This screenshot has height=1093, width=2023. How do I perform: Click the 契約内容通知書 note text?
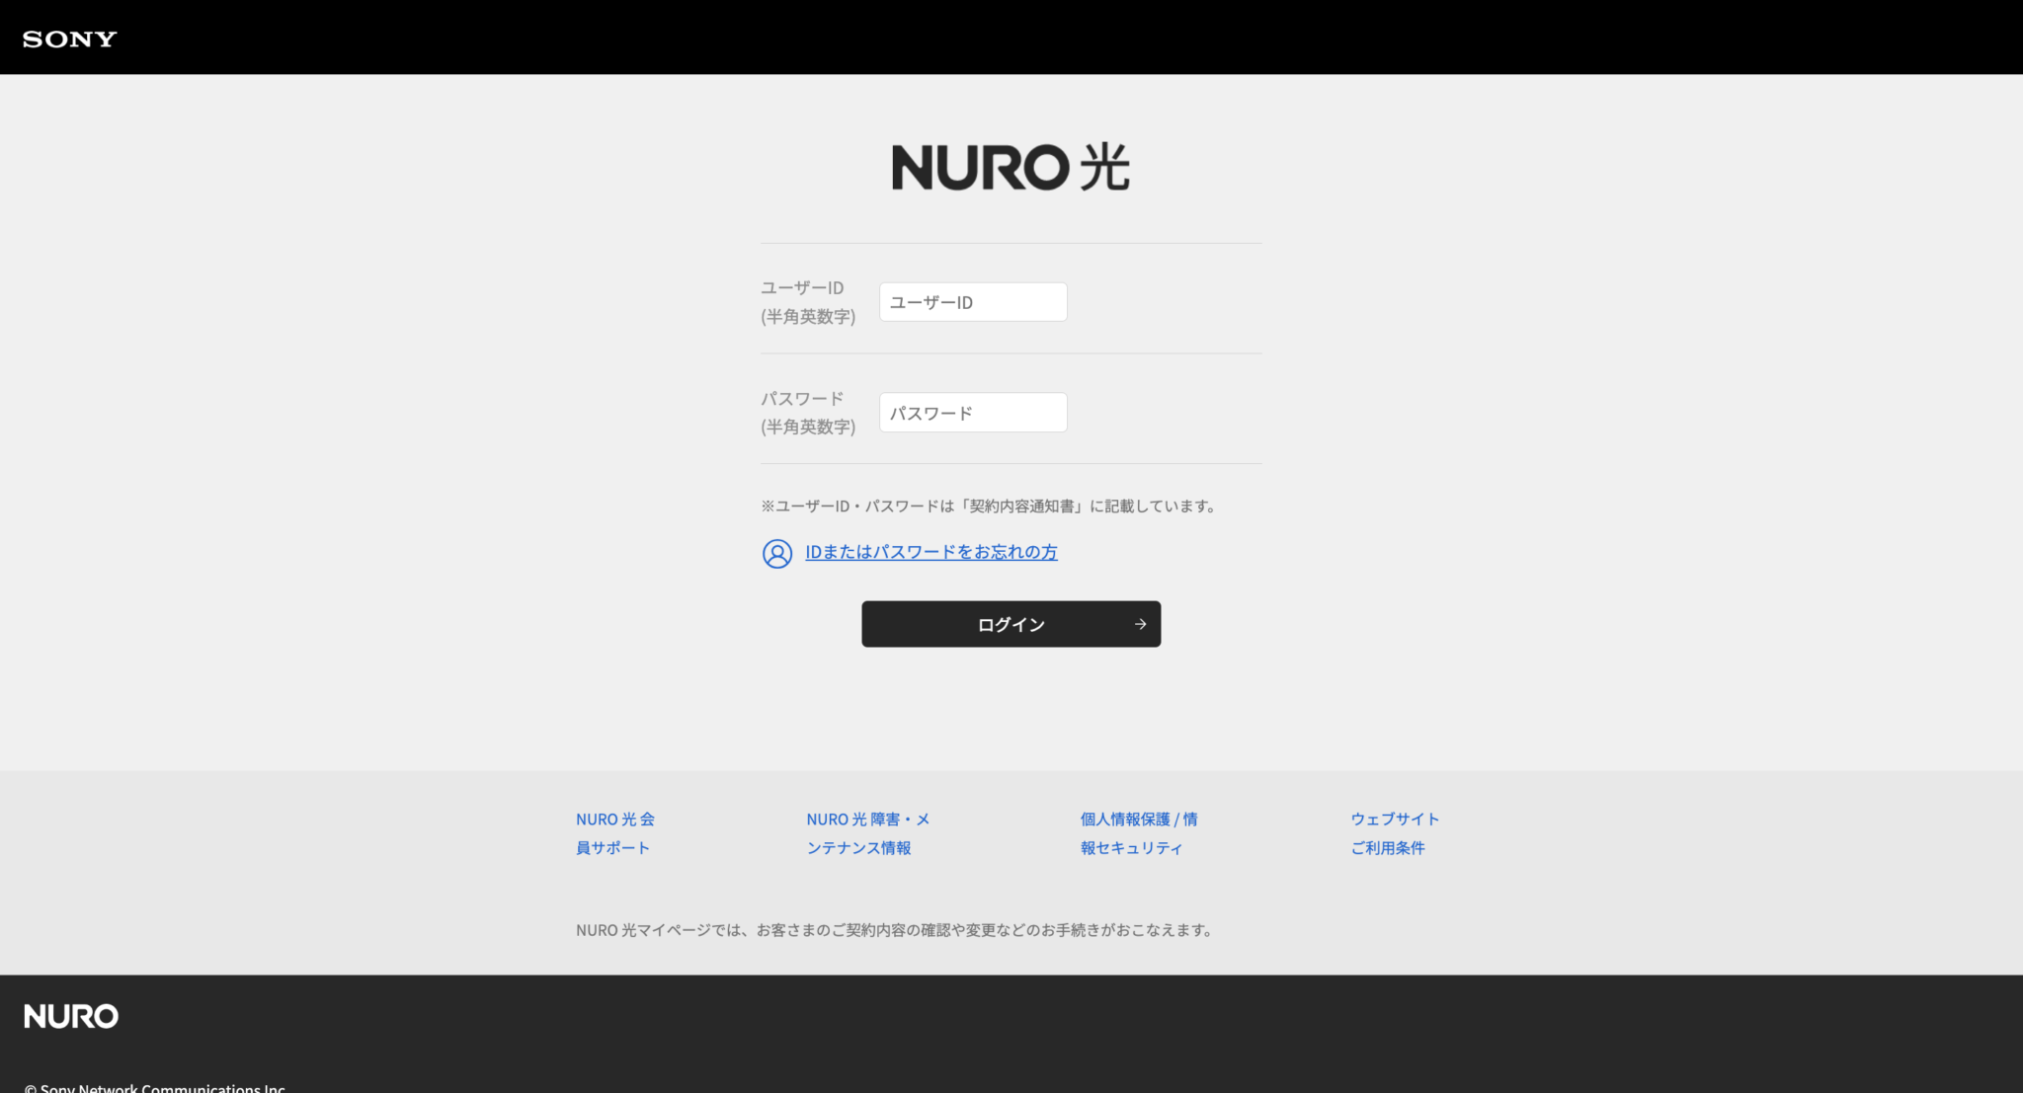(x=988, y=506)
